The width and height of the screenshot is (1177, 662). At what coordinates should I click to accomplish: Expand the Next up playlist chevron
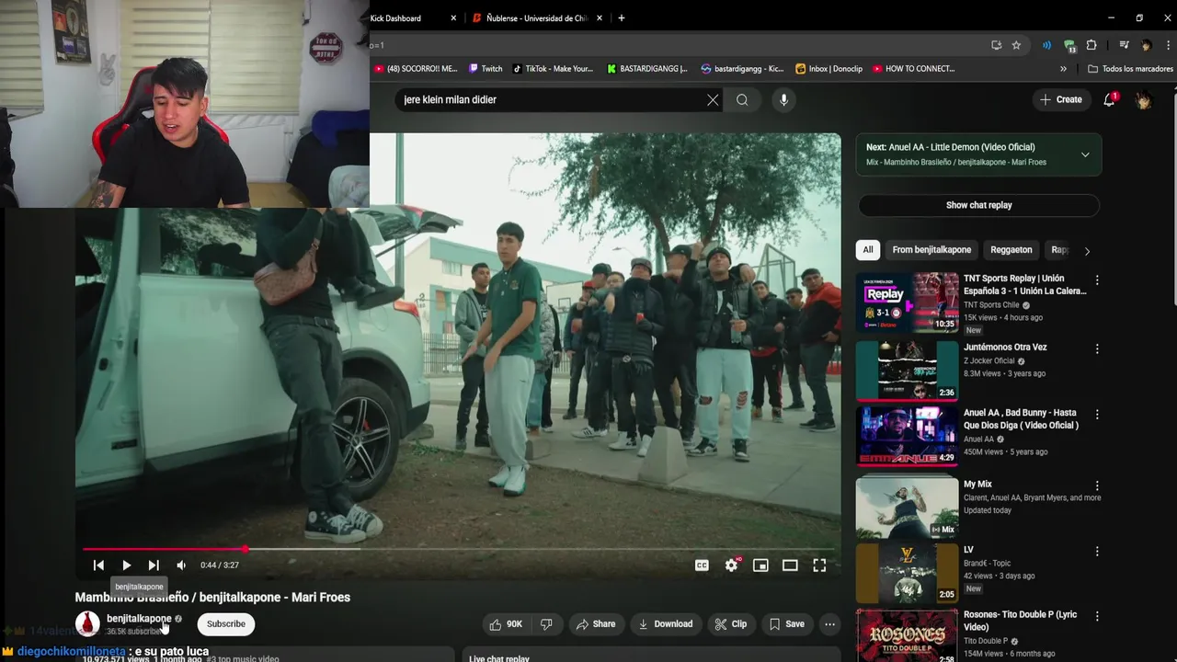click(1085, 154)
